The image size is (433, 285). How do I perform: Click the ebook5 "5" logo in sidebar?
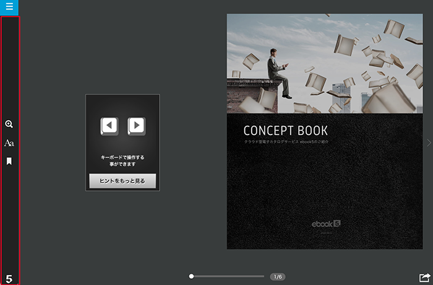9,278
